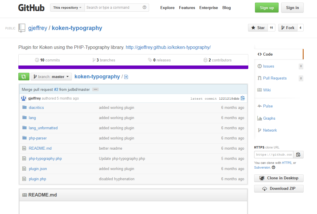Create a new file with plus icon
The image size is (317, 214).
(126, 77)
